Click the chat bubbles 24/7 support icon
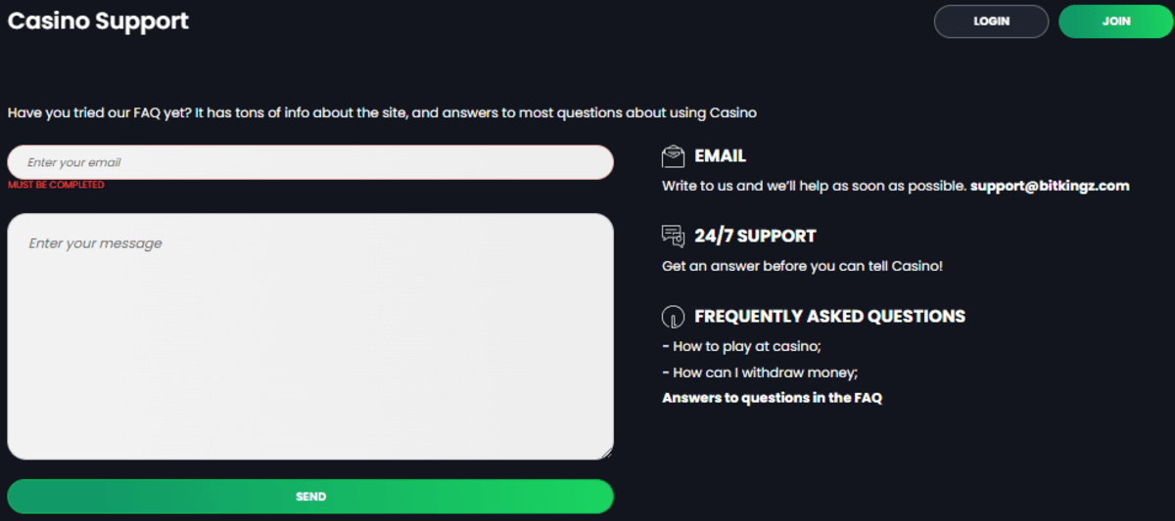Viewport: 1175px width, 521px height. point(673,236)
